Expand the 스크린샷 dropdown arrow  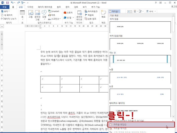click(x=60, y=19)
